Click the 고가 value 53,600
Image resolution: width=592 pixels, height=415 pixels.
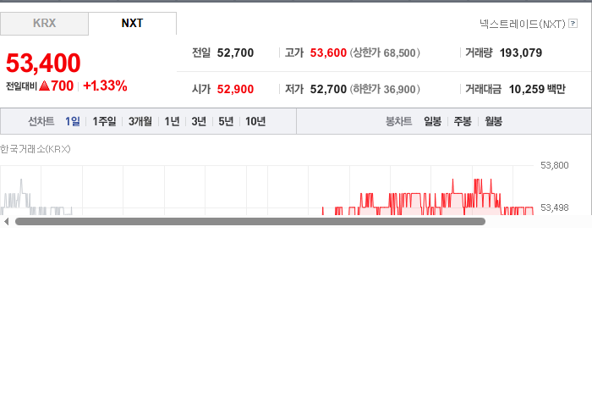click(x=328, y=53)
